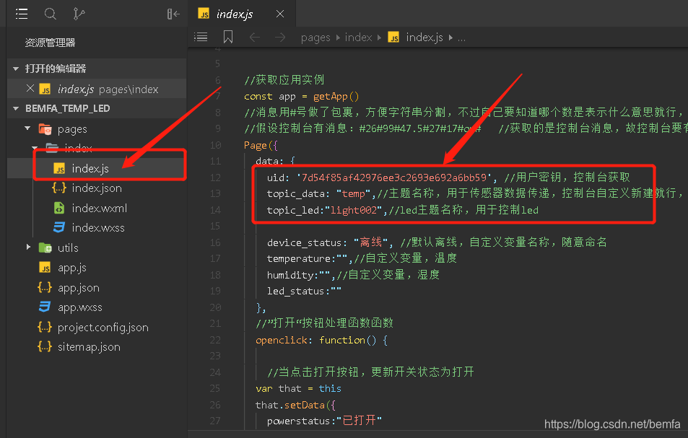Open index.wxml file
688x438 pixels.
click(x=99, y=209)
